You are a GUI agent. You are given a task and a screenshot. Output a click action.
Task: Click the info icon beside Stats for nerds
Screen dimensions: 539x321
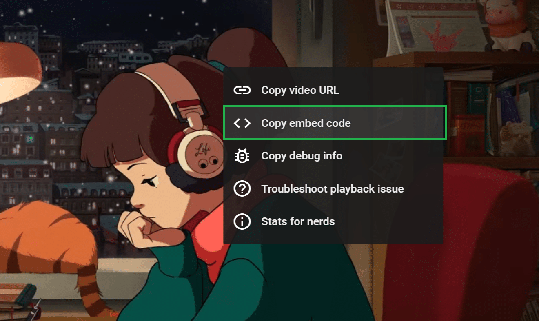point(242,221)
